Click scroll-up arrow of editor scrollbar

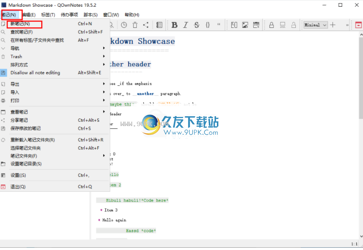pyautogui.click(x=361, y=35)
